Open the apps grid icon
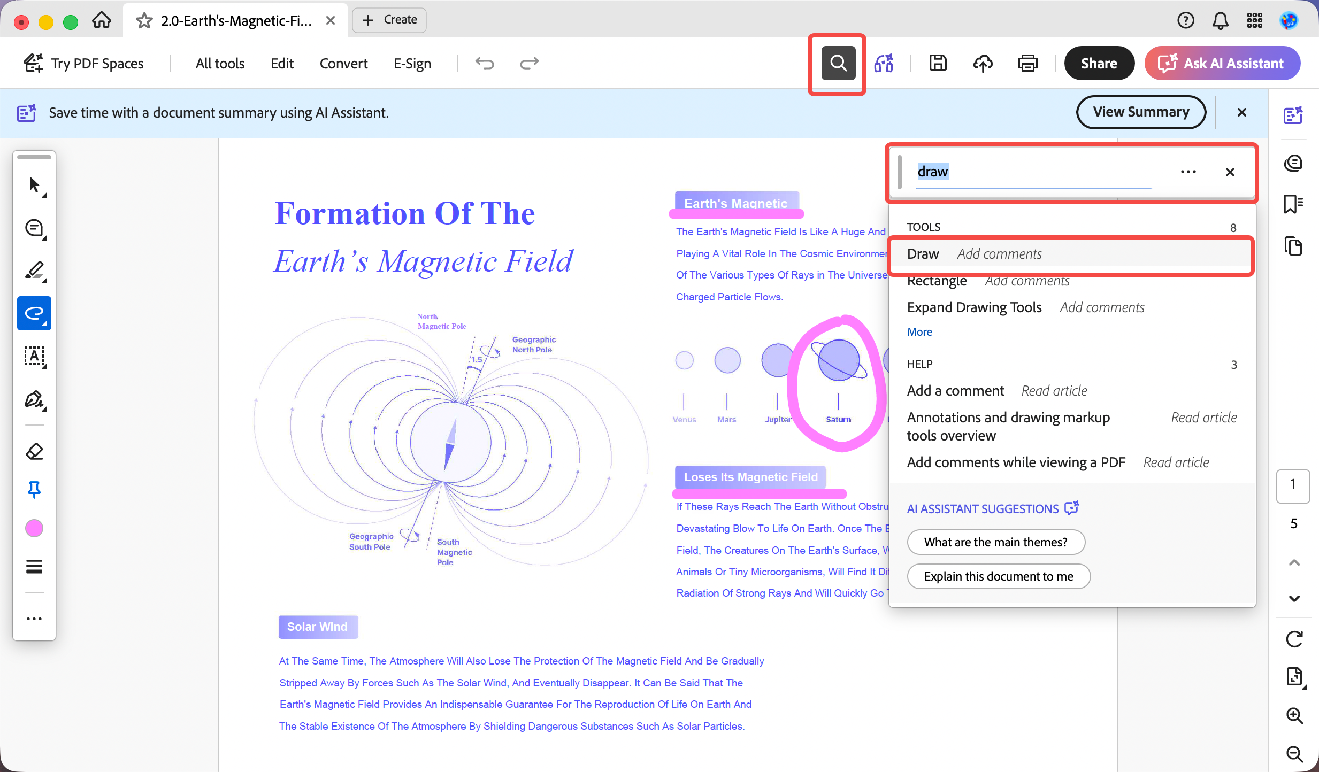The width and height of the screenshot is (1319, 772). [x=1254, y=20]
